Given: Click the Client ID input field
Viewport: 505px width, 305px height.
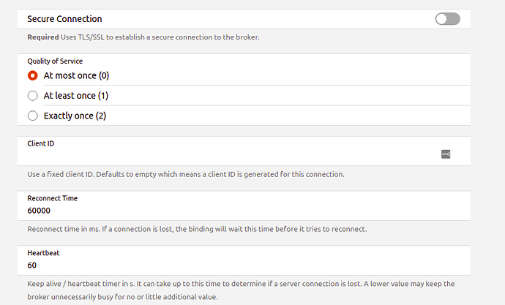Looking at the screenshot, I should point(227,154).
